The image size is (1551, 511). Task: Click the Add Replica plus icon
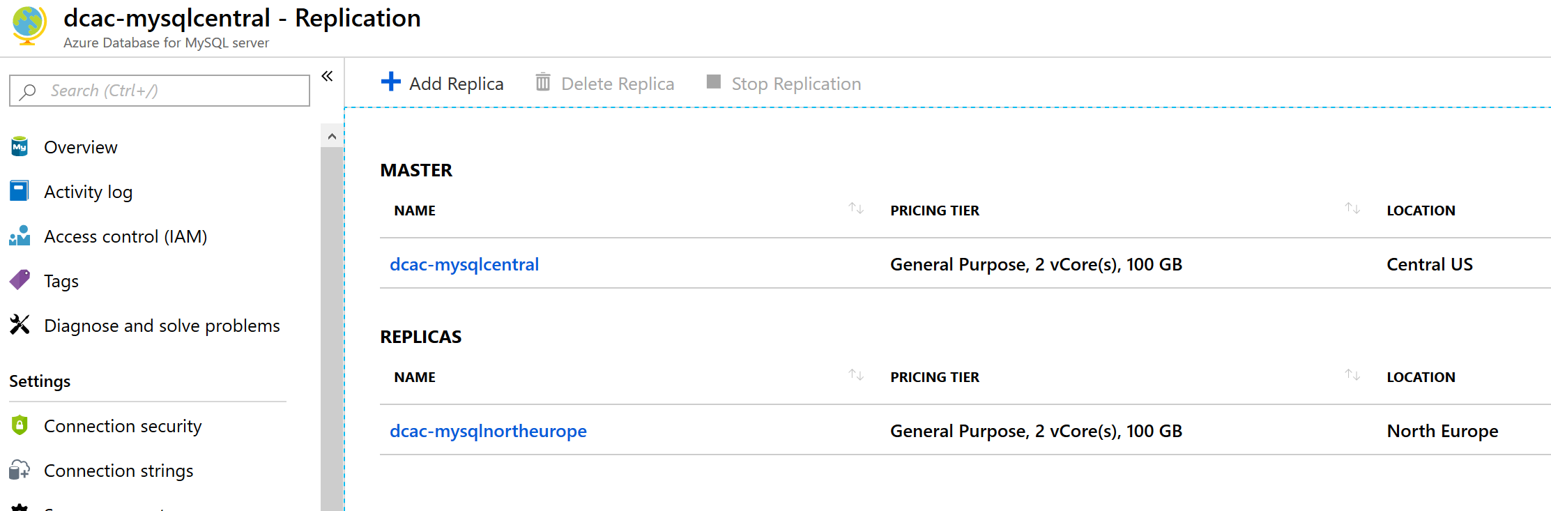(x=390, y=82)
